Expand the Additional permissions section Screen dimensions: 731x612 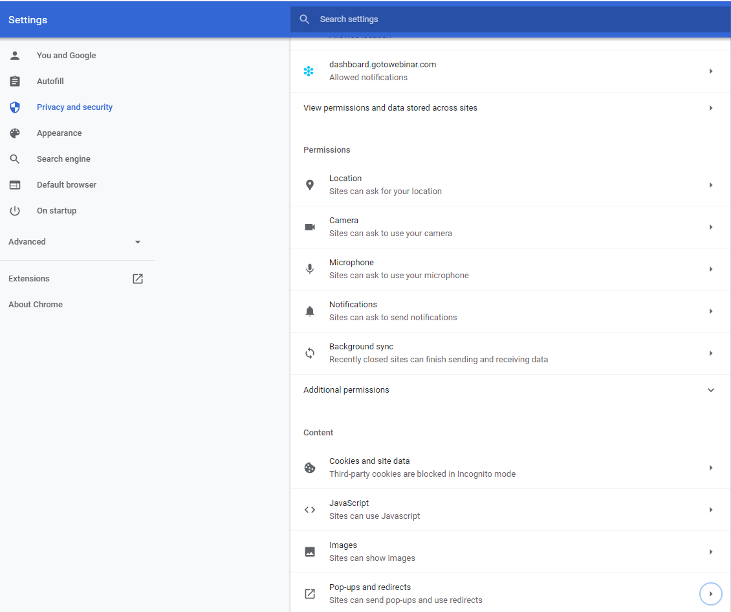click(710, 390)
